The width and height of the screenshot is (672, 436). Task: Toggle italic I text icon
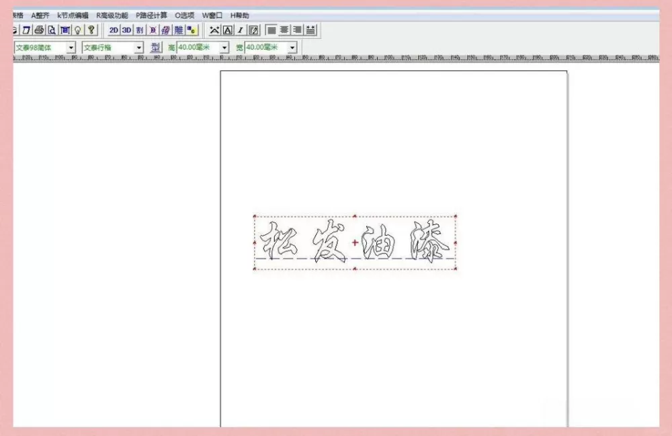(241, 30)
